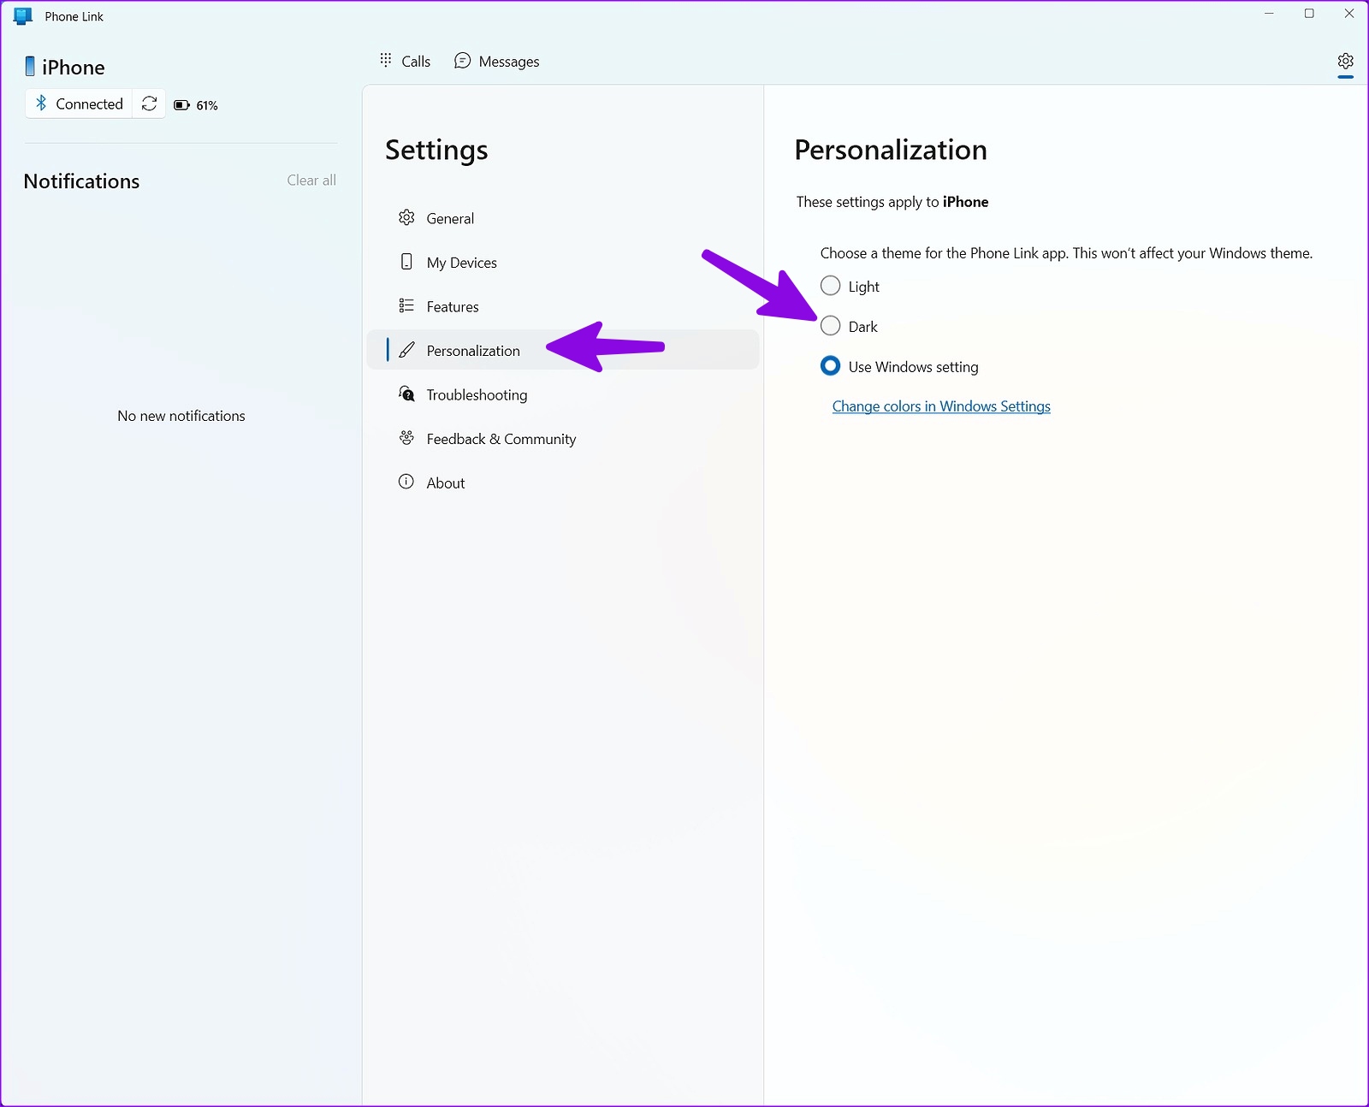Screen dimensions: 1369x1107
Task: Click the Personalization pen icon
Action: (x=407, y=350)
